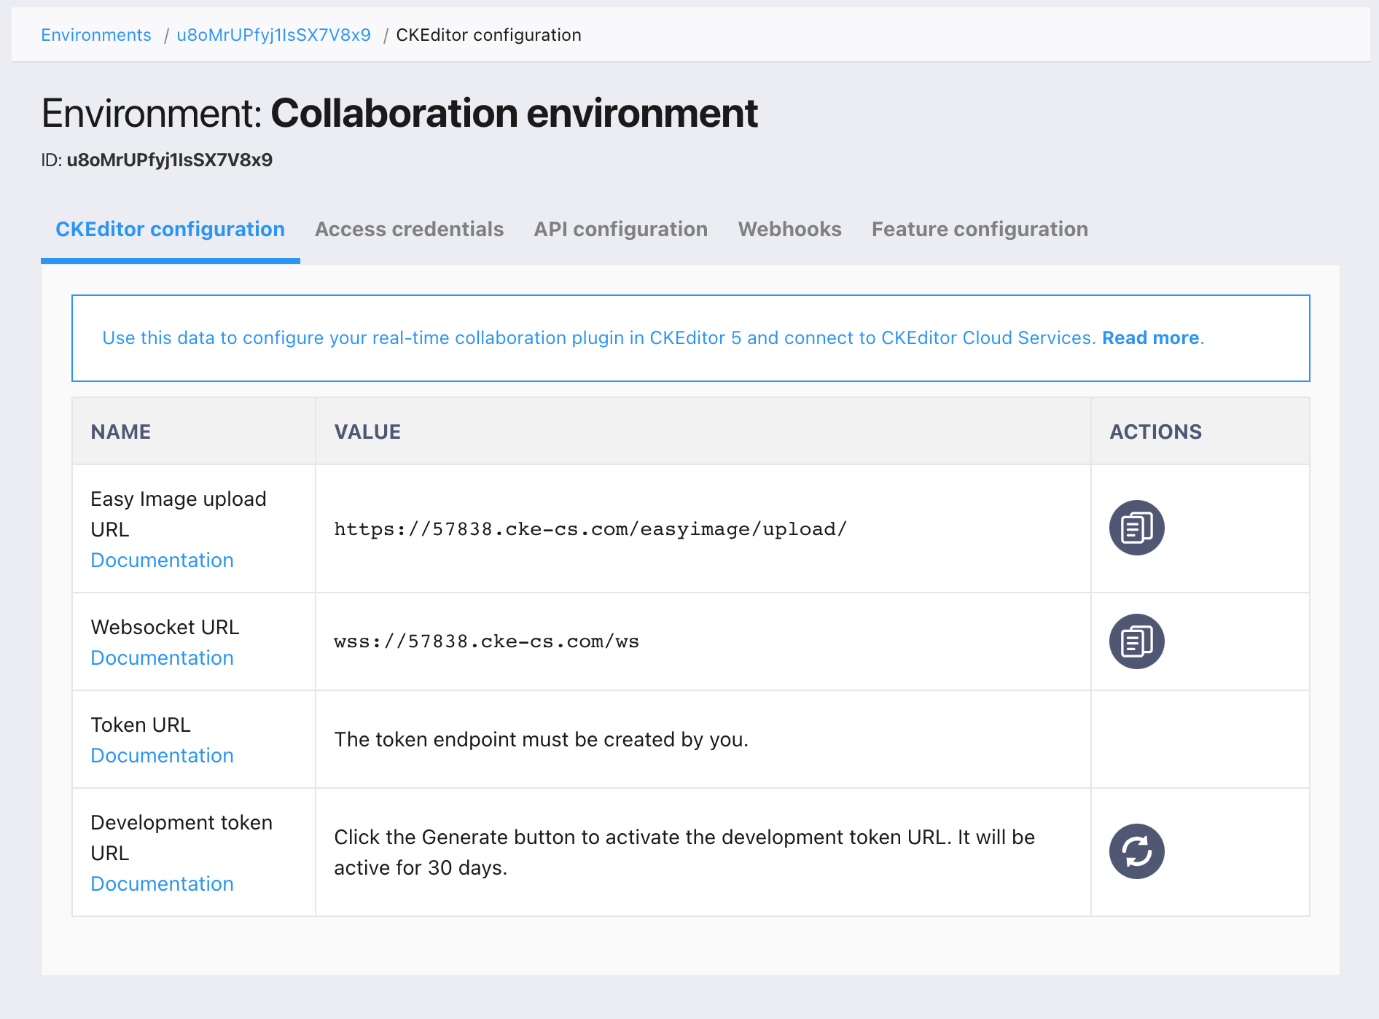Screen dimensions: 1379x1019
Task: Go to Environments in the breadcrumb
Action: (x=96, y=35)
